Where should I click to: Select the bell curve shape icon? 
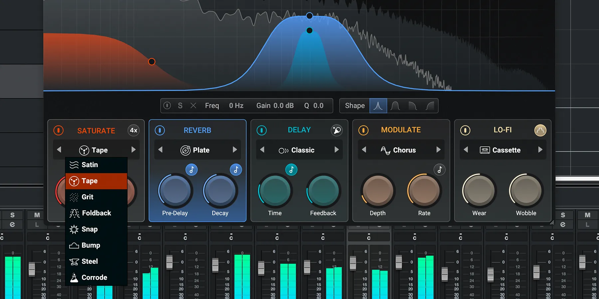point(378,106)
